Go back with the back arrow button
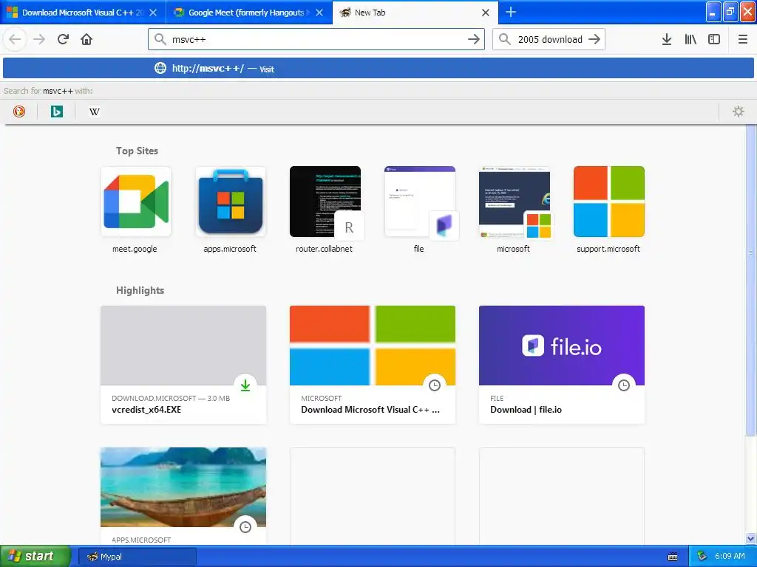 point(15,39)
